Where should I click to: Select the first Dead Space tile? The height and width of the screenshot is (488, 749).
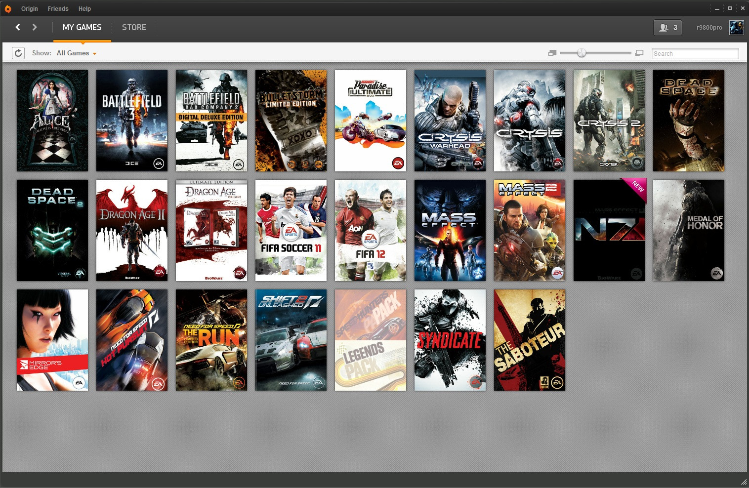(689, 121)
